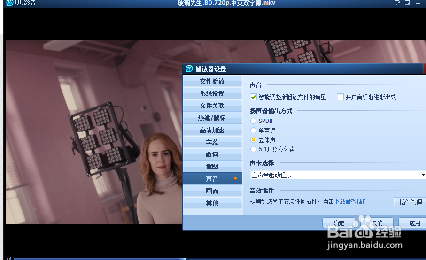Open the 字幕 settings tab

[x=212, y=142]
